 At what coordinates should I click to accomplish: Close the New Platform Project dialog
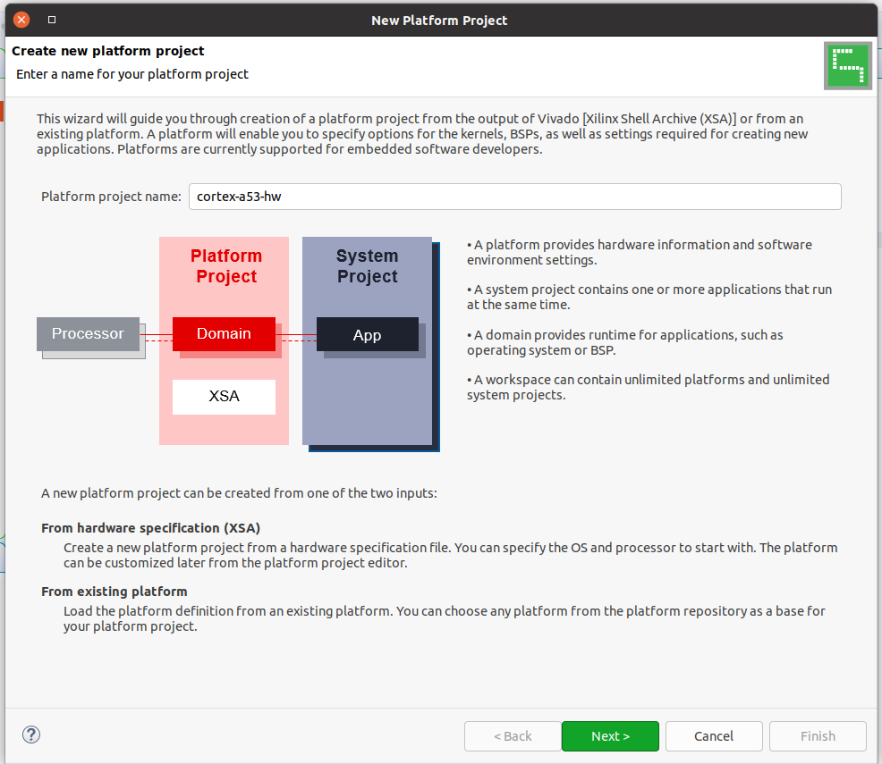click(21, 20)
